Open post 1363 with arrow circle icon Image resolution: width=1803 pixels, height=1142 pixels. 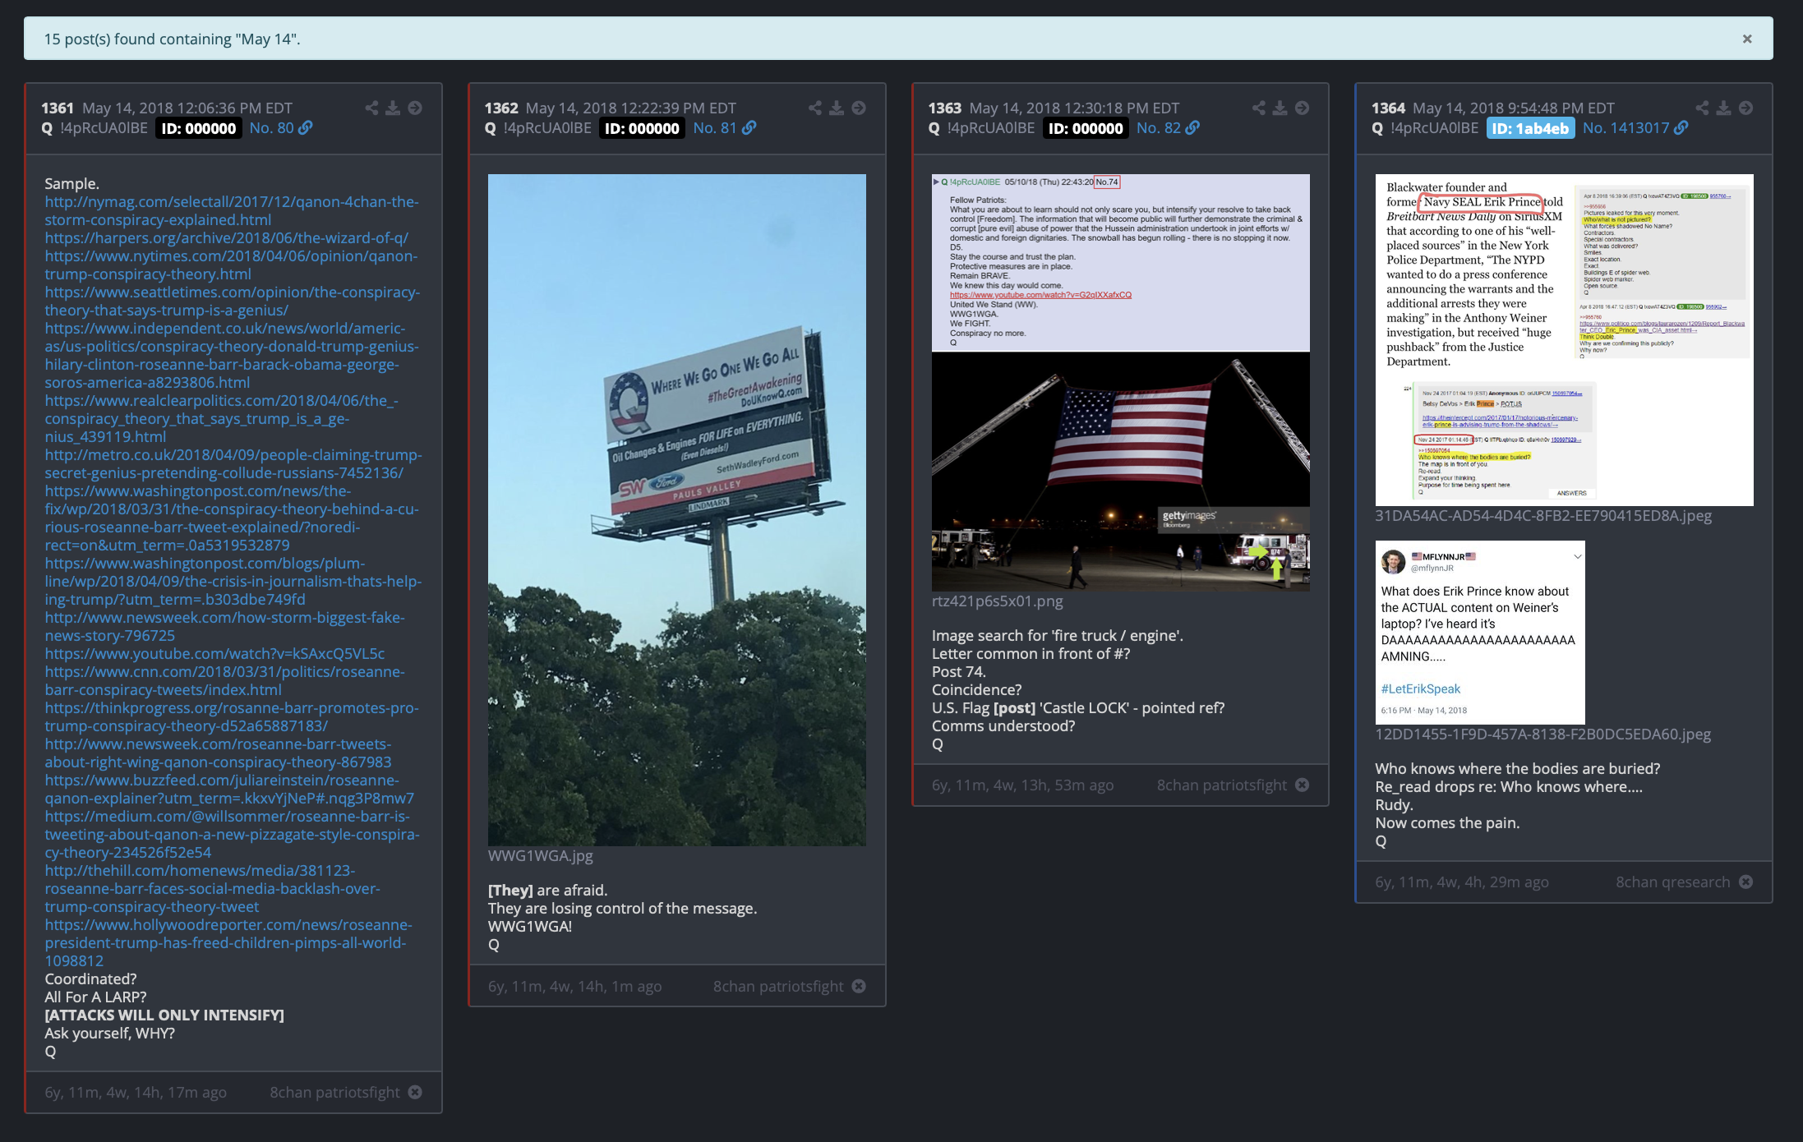1302,108
